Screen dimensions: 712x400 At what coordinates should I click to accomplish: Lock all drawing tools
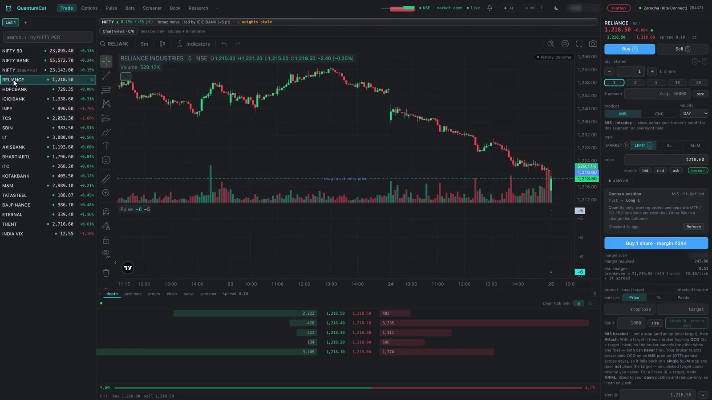pyautogui.click(x=106, y=240)
